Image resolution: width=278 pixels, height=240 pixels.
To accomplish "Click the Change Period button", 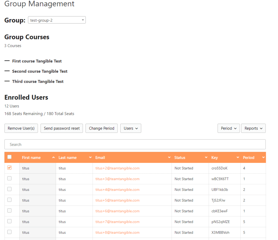I will tap(102, 128).
